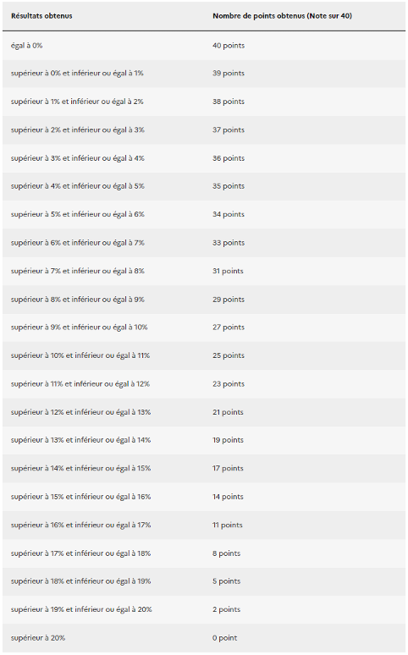Select 'supérieur à 0% et inférieur ou égal à 1%'
The width and height of the screenshot is (408, 655).
tap(77, 73)
